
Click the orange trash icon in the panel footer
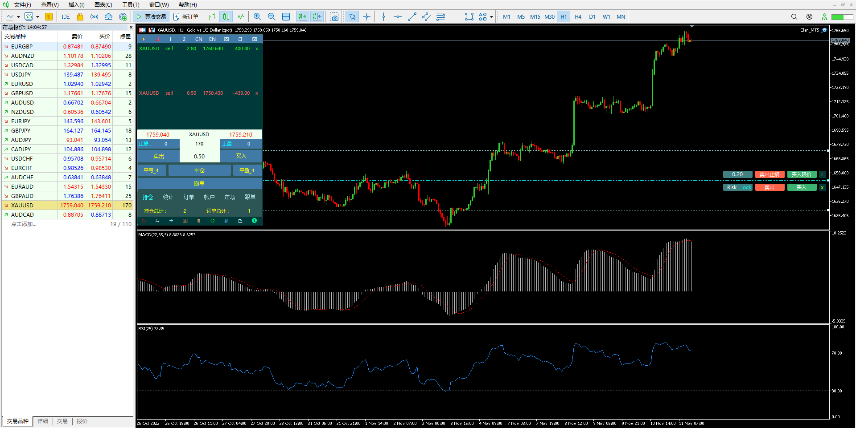coord(199,221)
